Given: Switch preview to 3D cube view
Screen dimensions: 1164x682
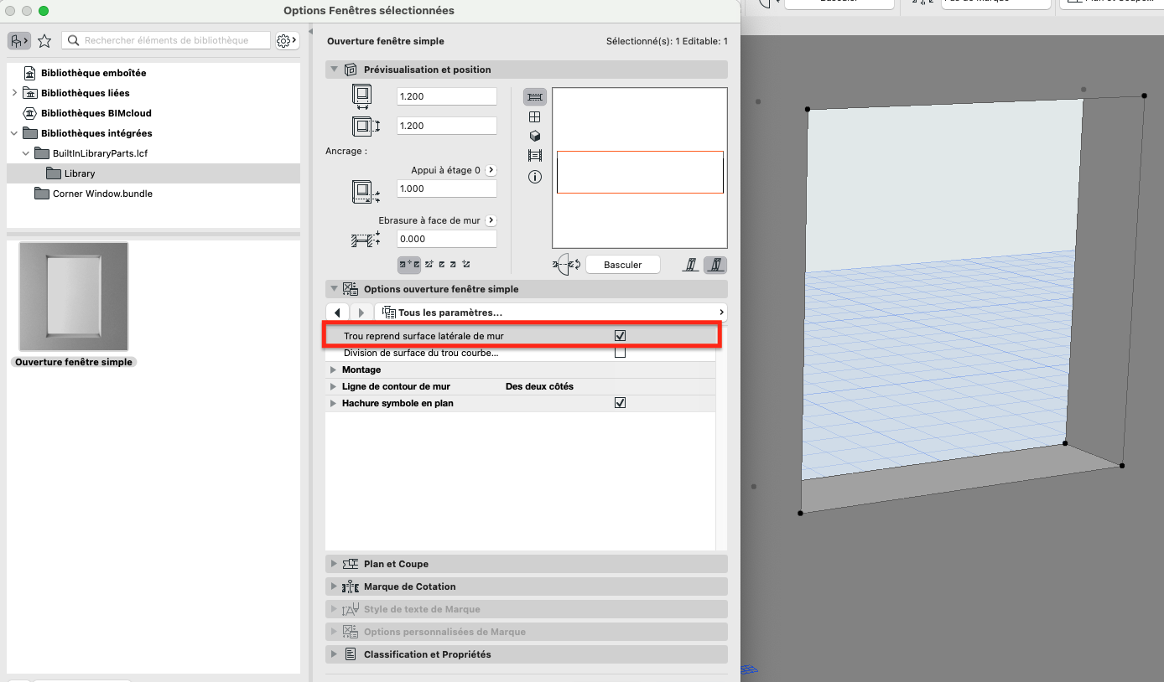Looking at the screenshot, I should pyautogui.click(x=535, y=137).
